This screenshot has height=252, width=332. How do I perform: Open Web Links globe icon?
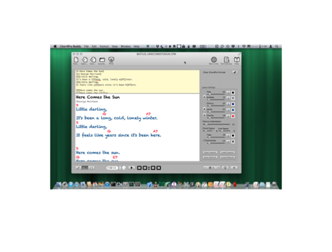click(214, 59)
